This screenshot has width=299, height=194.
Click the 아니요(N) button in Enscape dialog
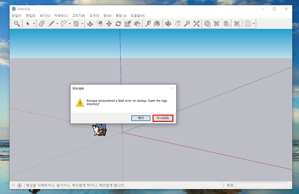(163, 118)
